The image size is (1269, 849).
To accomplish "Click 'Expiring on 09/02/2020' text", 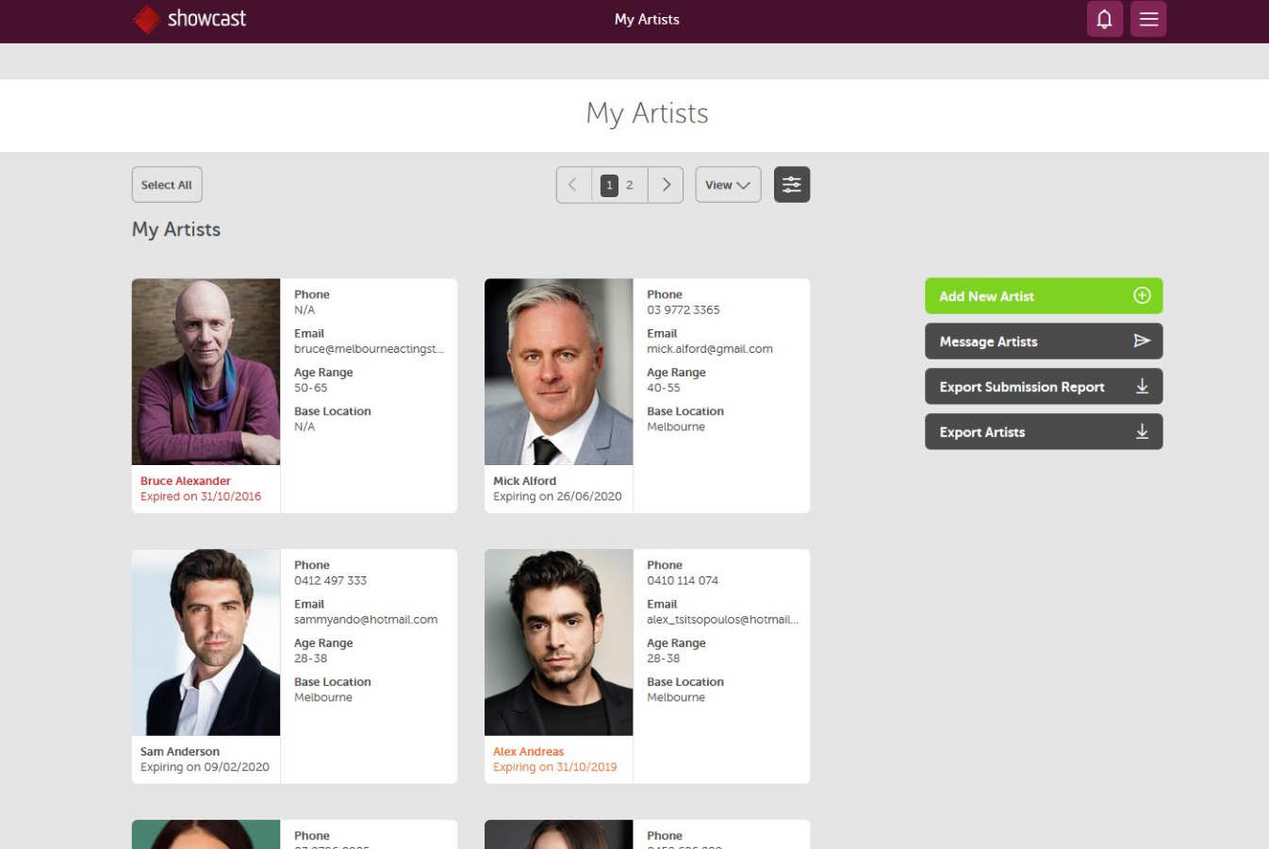I will click(x=205, y=767).
